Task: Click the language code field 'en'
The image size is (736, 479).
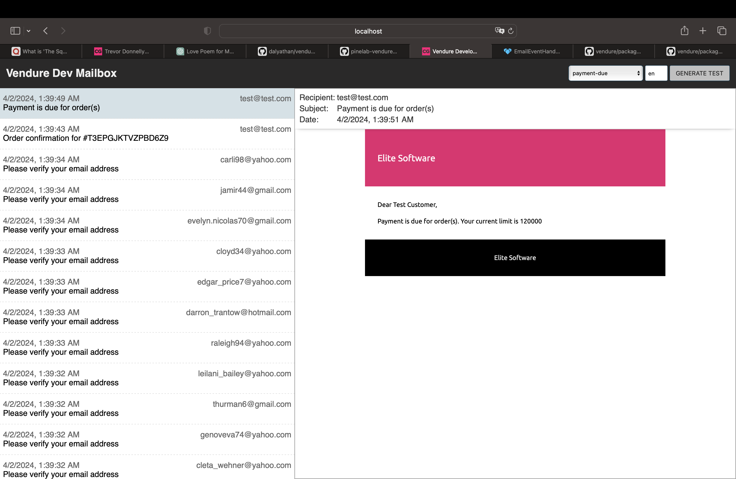Action: [656, 73]
